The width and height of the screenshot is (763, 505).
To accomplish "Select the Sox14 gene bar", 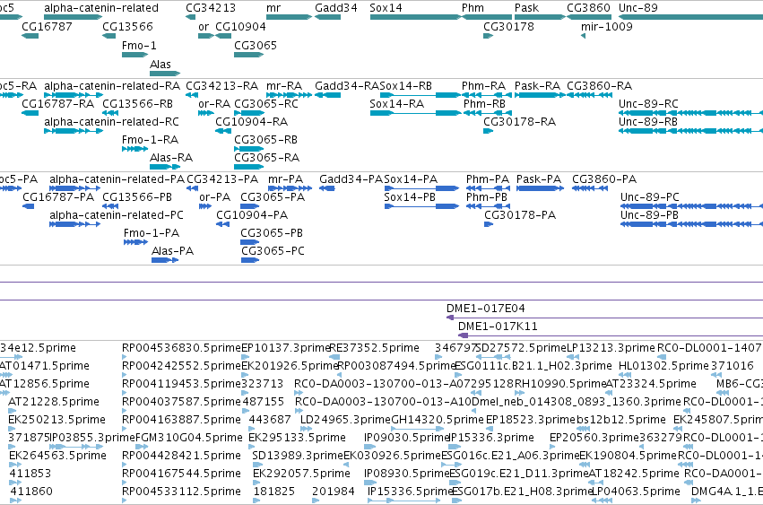I will click(415, 17).
